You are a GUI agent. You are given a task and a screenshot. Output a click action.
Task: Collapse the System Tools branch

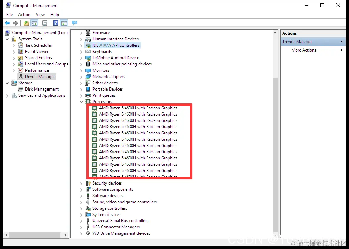[x=7, y=39]
